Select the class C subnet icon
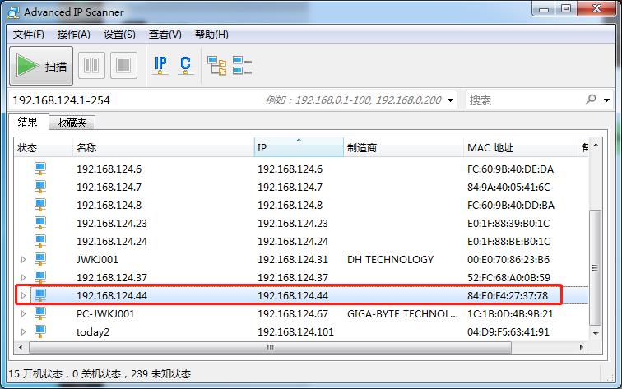The height and width of the screenshot is (389, 622). [185, 66]
